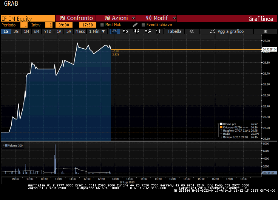Open the Tabella view button

coord(175,31)
